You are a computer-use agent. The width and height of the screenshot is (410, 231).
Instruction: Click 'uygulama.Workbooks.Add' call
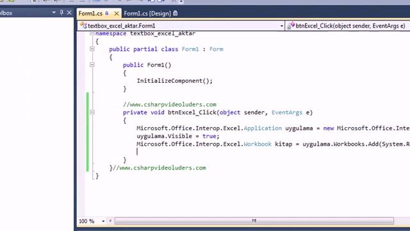click(341, 144)
